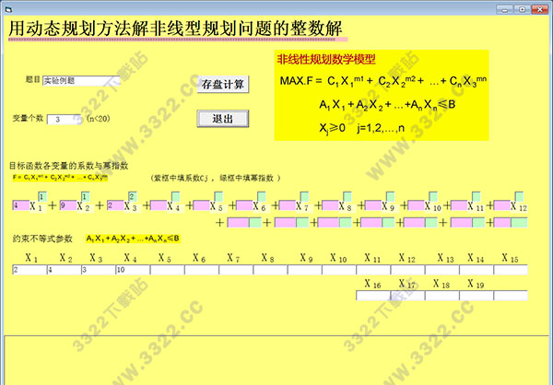
Task: Select the empty constraint cell under X6
Action: (x=202, y=270)
